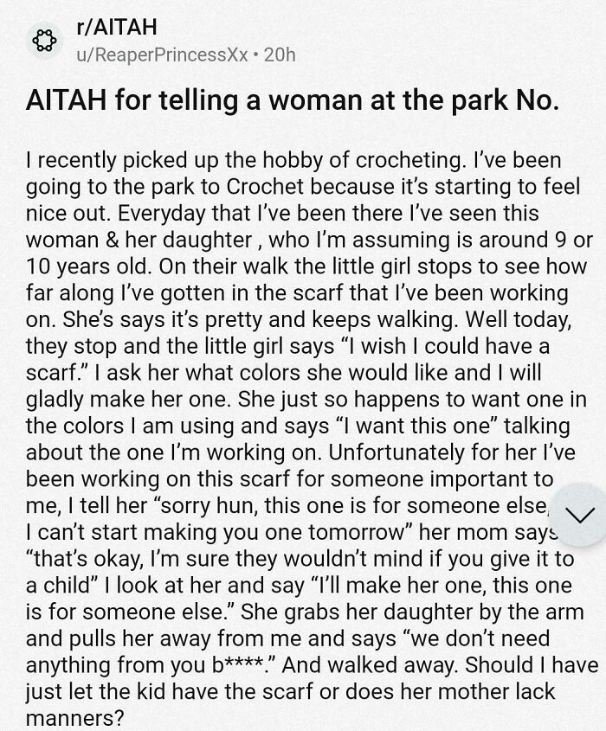Click the final word "manners?"
The width and height of the screenshot is (606, 731).
(75, 718)
